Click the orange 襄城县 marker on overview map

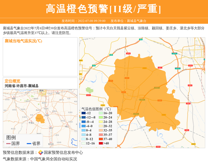(x=40, y=118)
